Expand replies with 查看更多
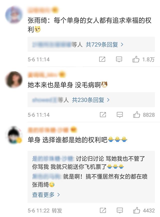The image size is (160, 217). pyautogui.click(x=46, y=195)
